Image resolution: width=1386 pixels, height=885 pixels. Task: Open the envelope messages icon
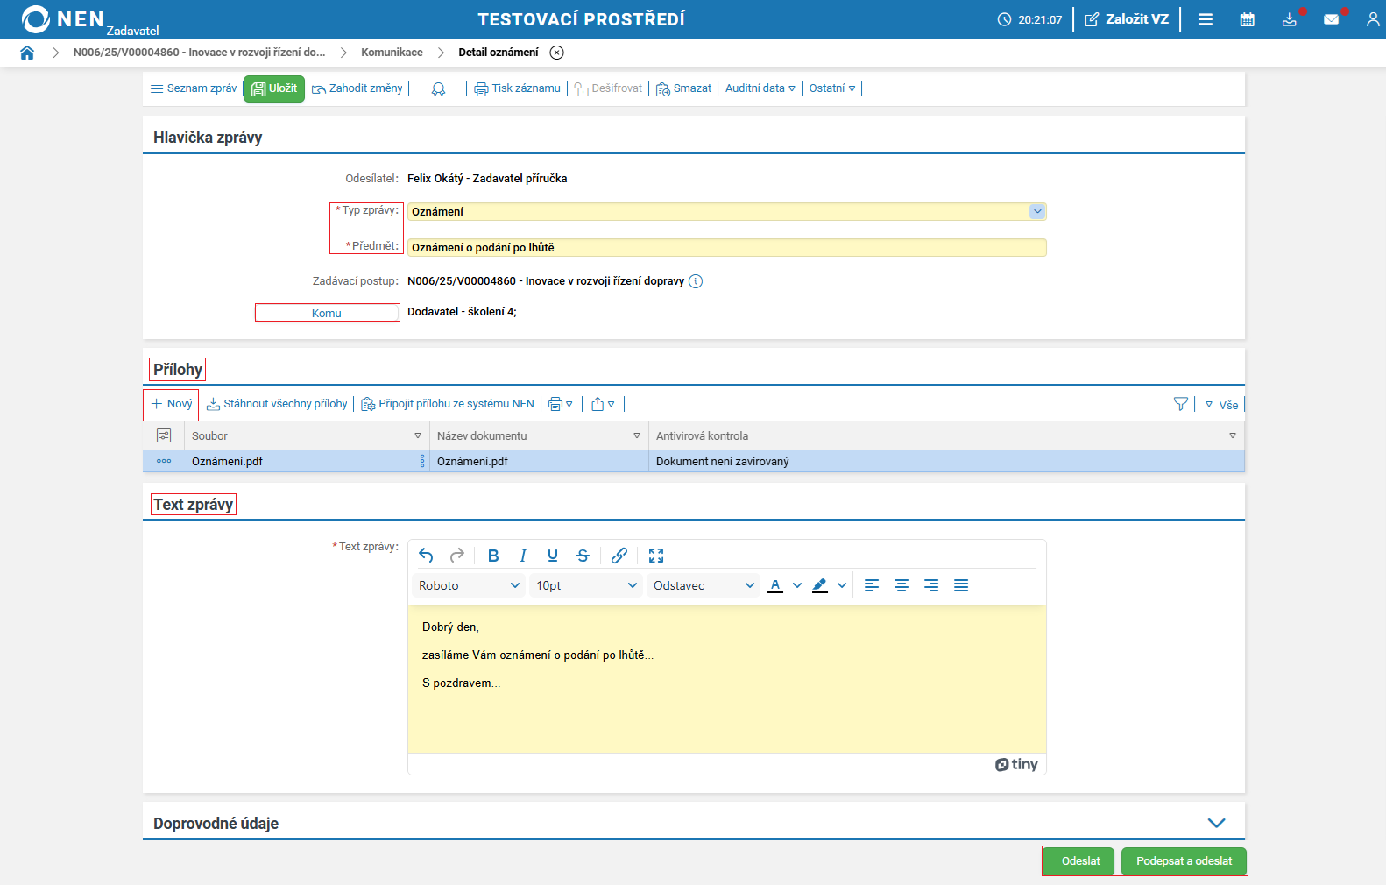click(x=1331, y=19)
